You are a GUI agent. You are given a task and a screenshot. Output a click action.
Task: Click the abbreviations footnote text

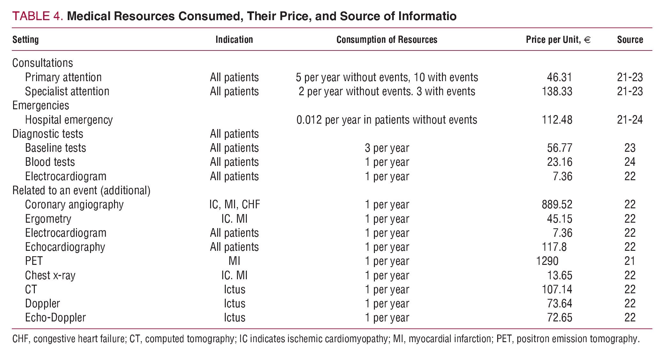pos(326,339)
